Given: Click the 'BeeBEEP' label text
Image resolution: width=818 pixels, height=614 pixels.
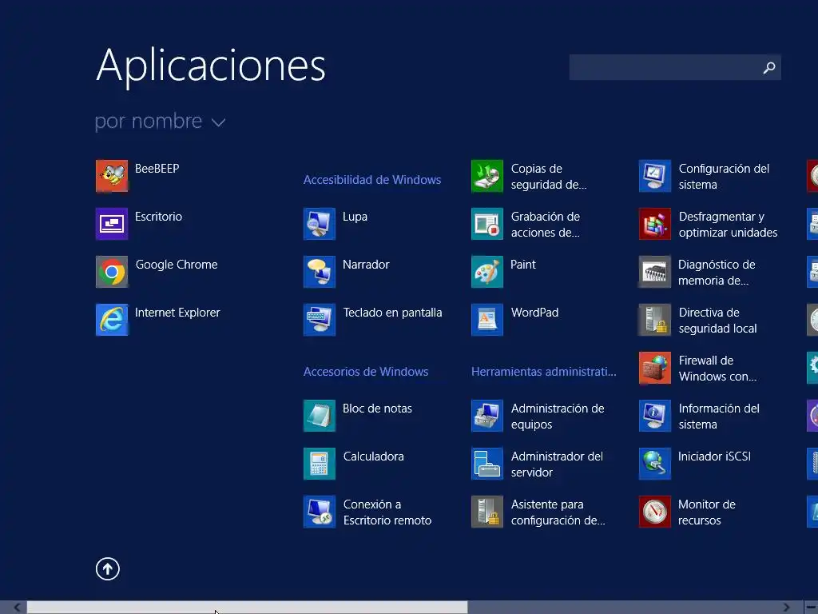Looking at the screenshot, I should 157,169.
